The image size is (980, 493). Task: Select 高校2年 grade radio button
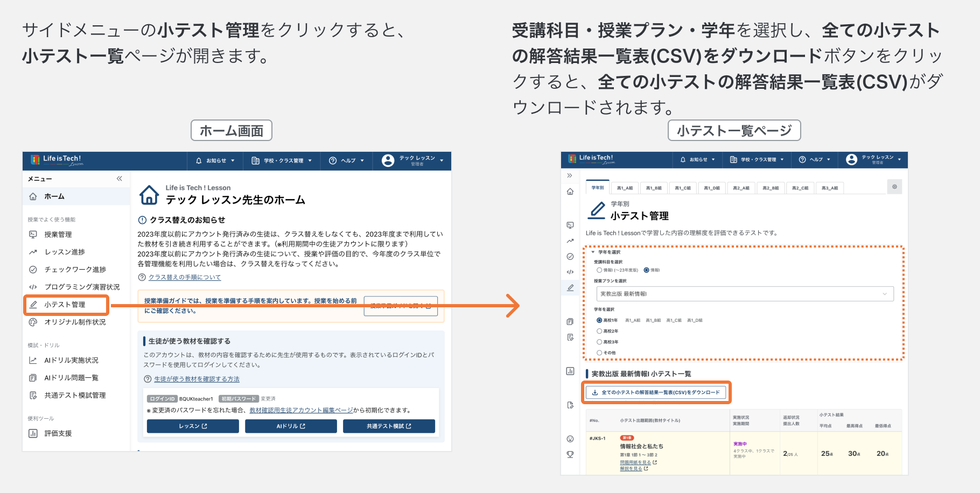coord(599,331)
